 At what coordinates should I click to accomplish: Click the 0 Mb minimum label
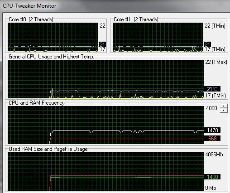click(211, 188)
